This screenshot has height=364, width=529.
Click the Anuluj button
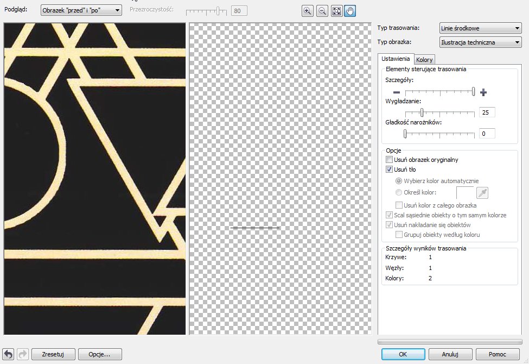[x=450, y=354]
